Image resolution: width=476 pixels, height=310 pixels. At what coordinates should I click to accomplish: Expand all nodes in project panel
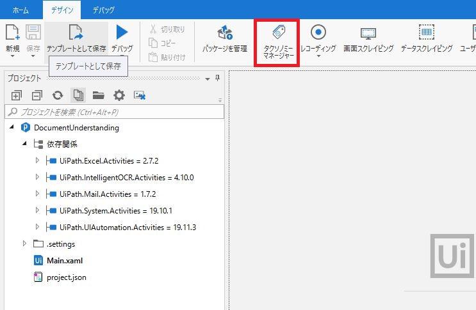[17, 96]
